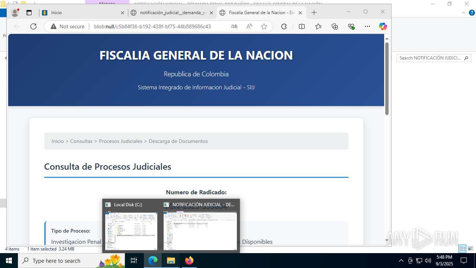476x268 pixels.
Task: Close the Inicio tab
Action: click(x=122, y=13)
